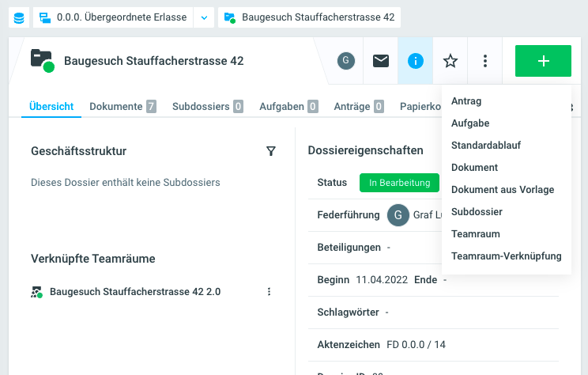Open options menu for linked Teamraum
588x375 pixels.
click(x=269, y=292)
